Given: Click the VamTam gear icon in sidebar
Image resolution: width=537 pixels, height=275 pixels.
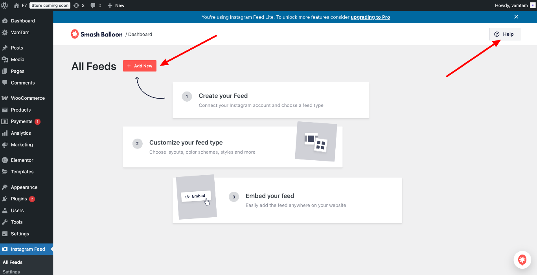Looking at the screenshot, I should coord(5,33).
